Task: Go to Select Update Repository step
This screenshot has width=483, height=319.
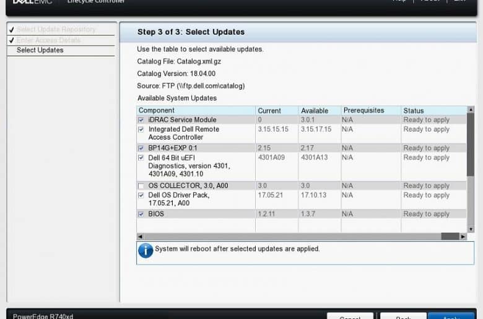Action: click(x=56, y=30)
